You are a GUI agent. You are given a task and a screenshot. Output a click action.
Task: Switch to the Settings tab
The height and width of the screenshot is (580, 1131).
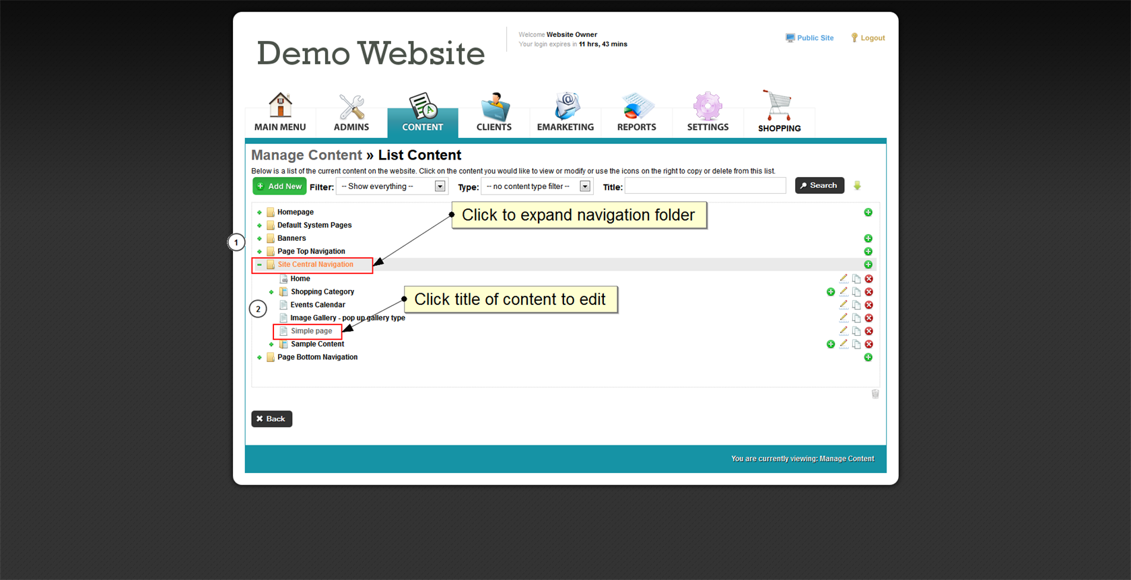coord(708,113)
